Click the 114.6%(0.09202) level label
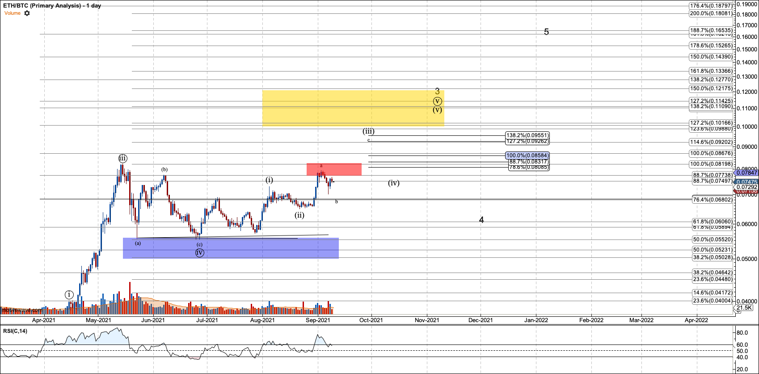The height and width of the screenshot is (374, 759). (711, 142)
